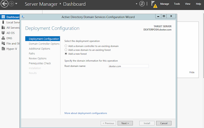Click the Dashboard breadcrumb in header
Screen dimensions: 204x128
click(74, 4)
